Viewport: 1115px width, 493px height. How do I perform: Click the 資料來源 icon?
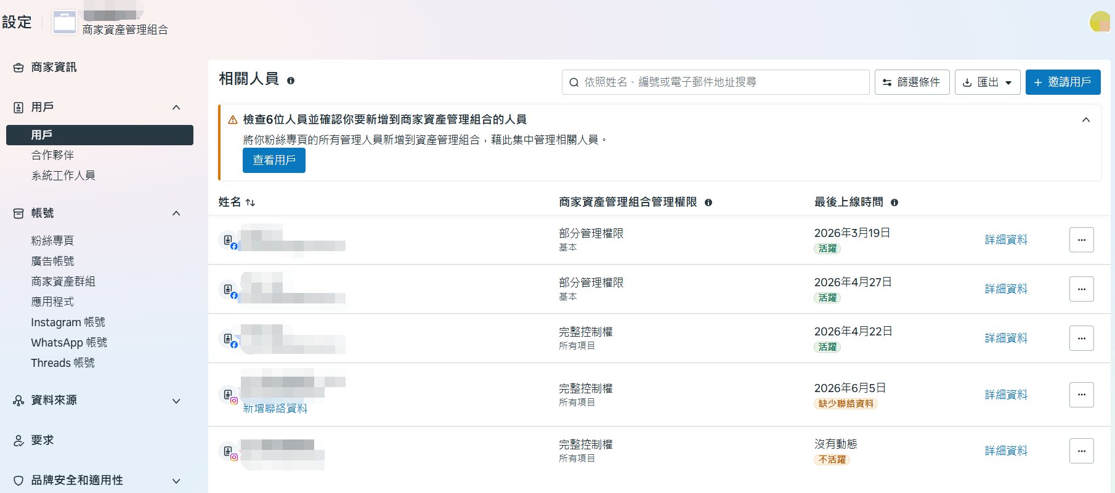point(18,401)
